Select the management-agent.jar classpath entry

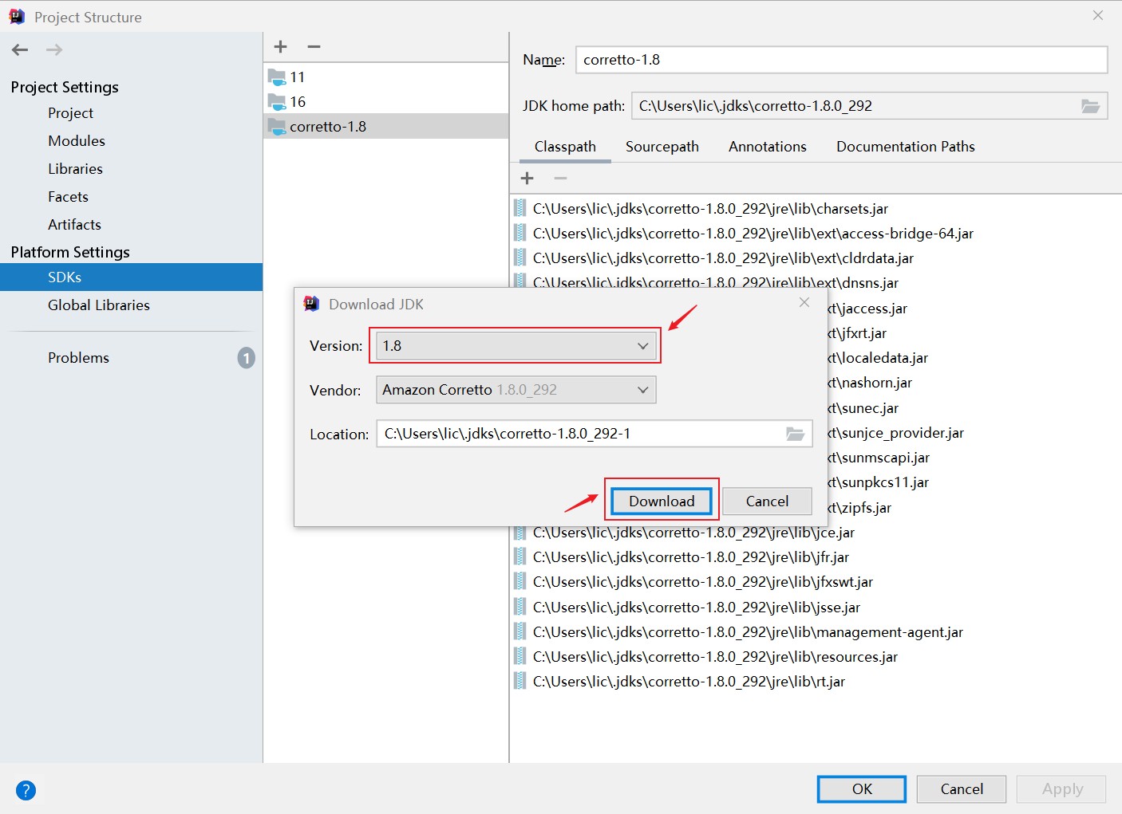748,632
